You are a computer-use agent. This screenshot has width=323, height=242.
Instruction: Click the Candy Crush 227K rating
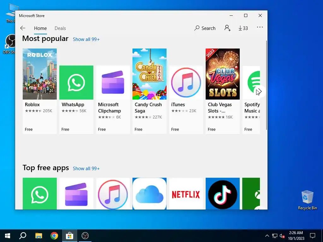pos(148,117)
